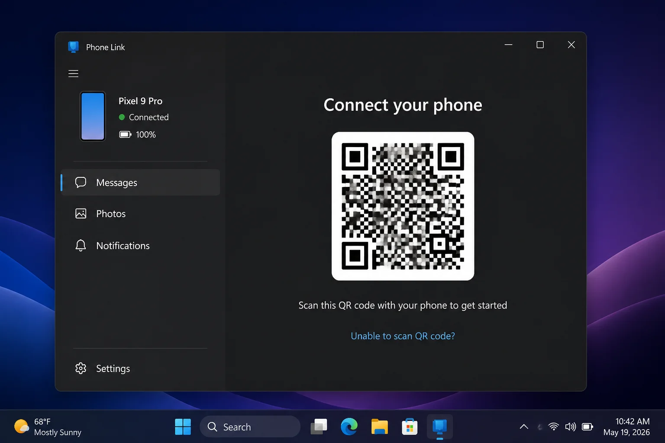The width and height of the screenshot is (665, 443).
Task: Click the Settings gear icon
Action: (x=81, y=368)
